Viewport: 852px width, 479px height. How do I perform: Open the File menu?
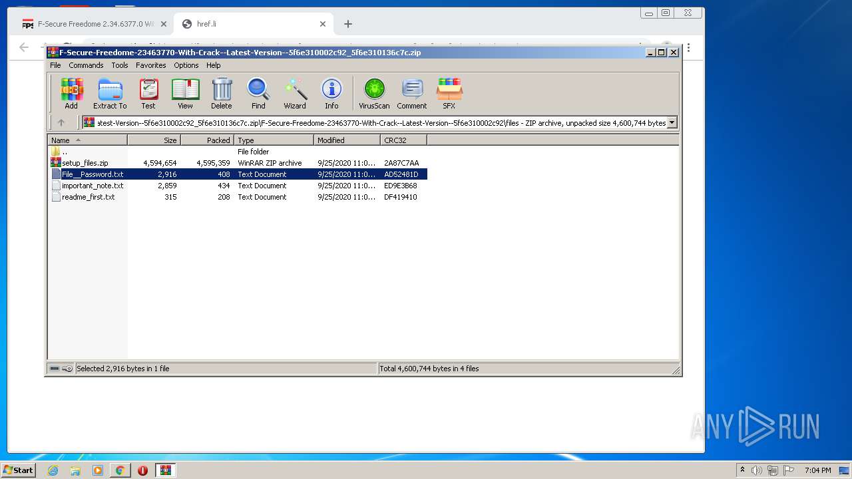pyautogui.click(x=55, y=65)
